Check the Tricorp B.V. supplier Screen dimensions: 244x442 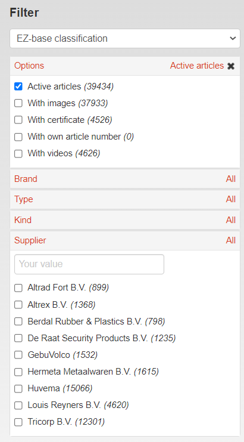[x=18, y=422]
